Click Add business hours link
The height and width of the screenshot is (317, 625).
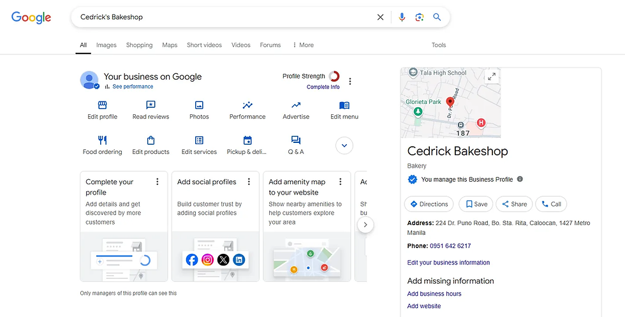coord(434,294)
